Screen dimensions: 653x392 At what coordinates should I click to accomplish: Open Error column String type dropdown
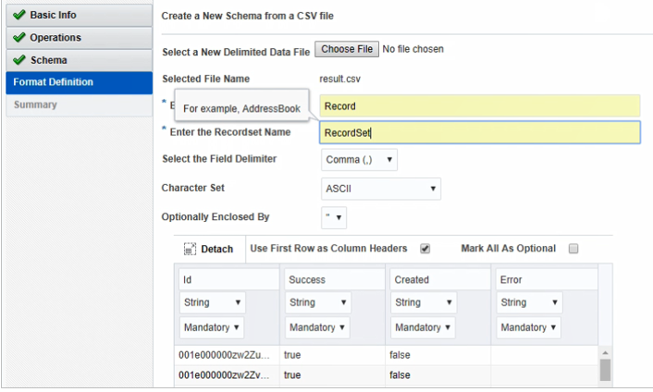[529, 302]
